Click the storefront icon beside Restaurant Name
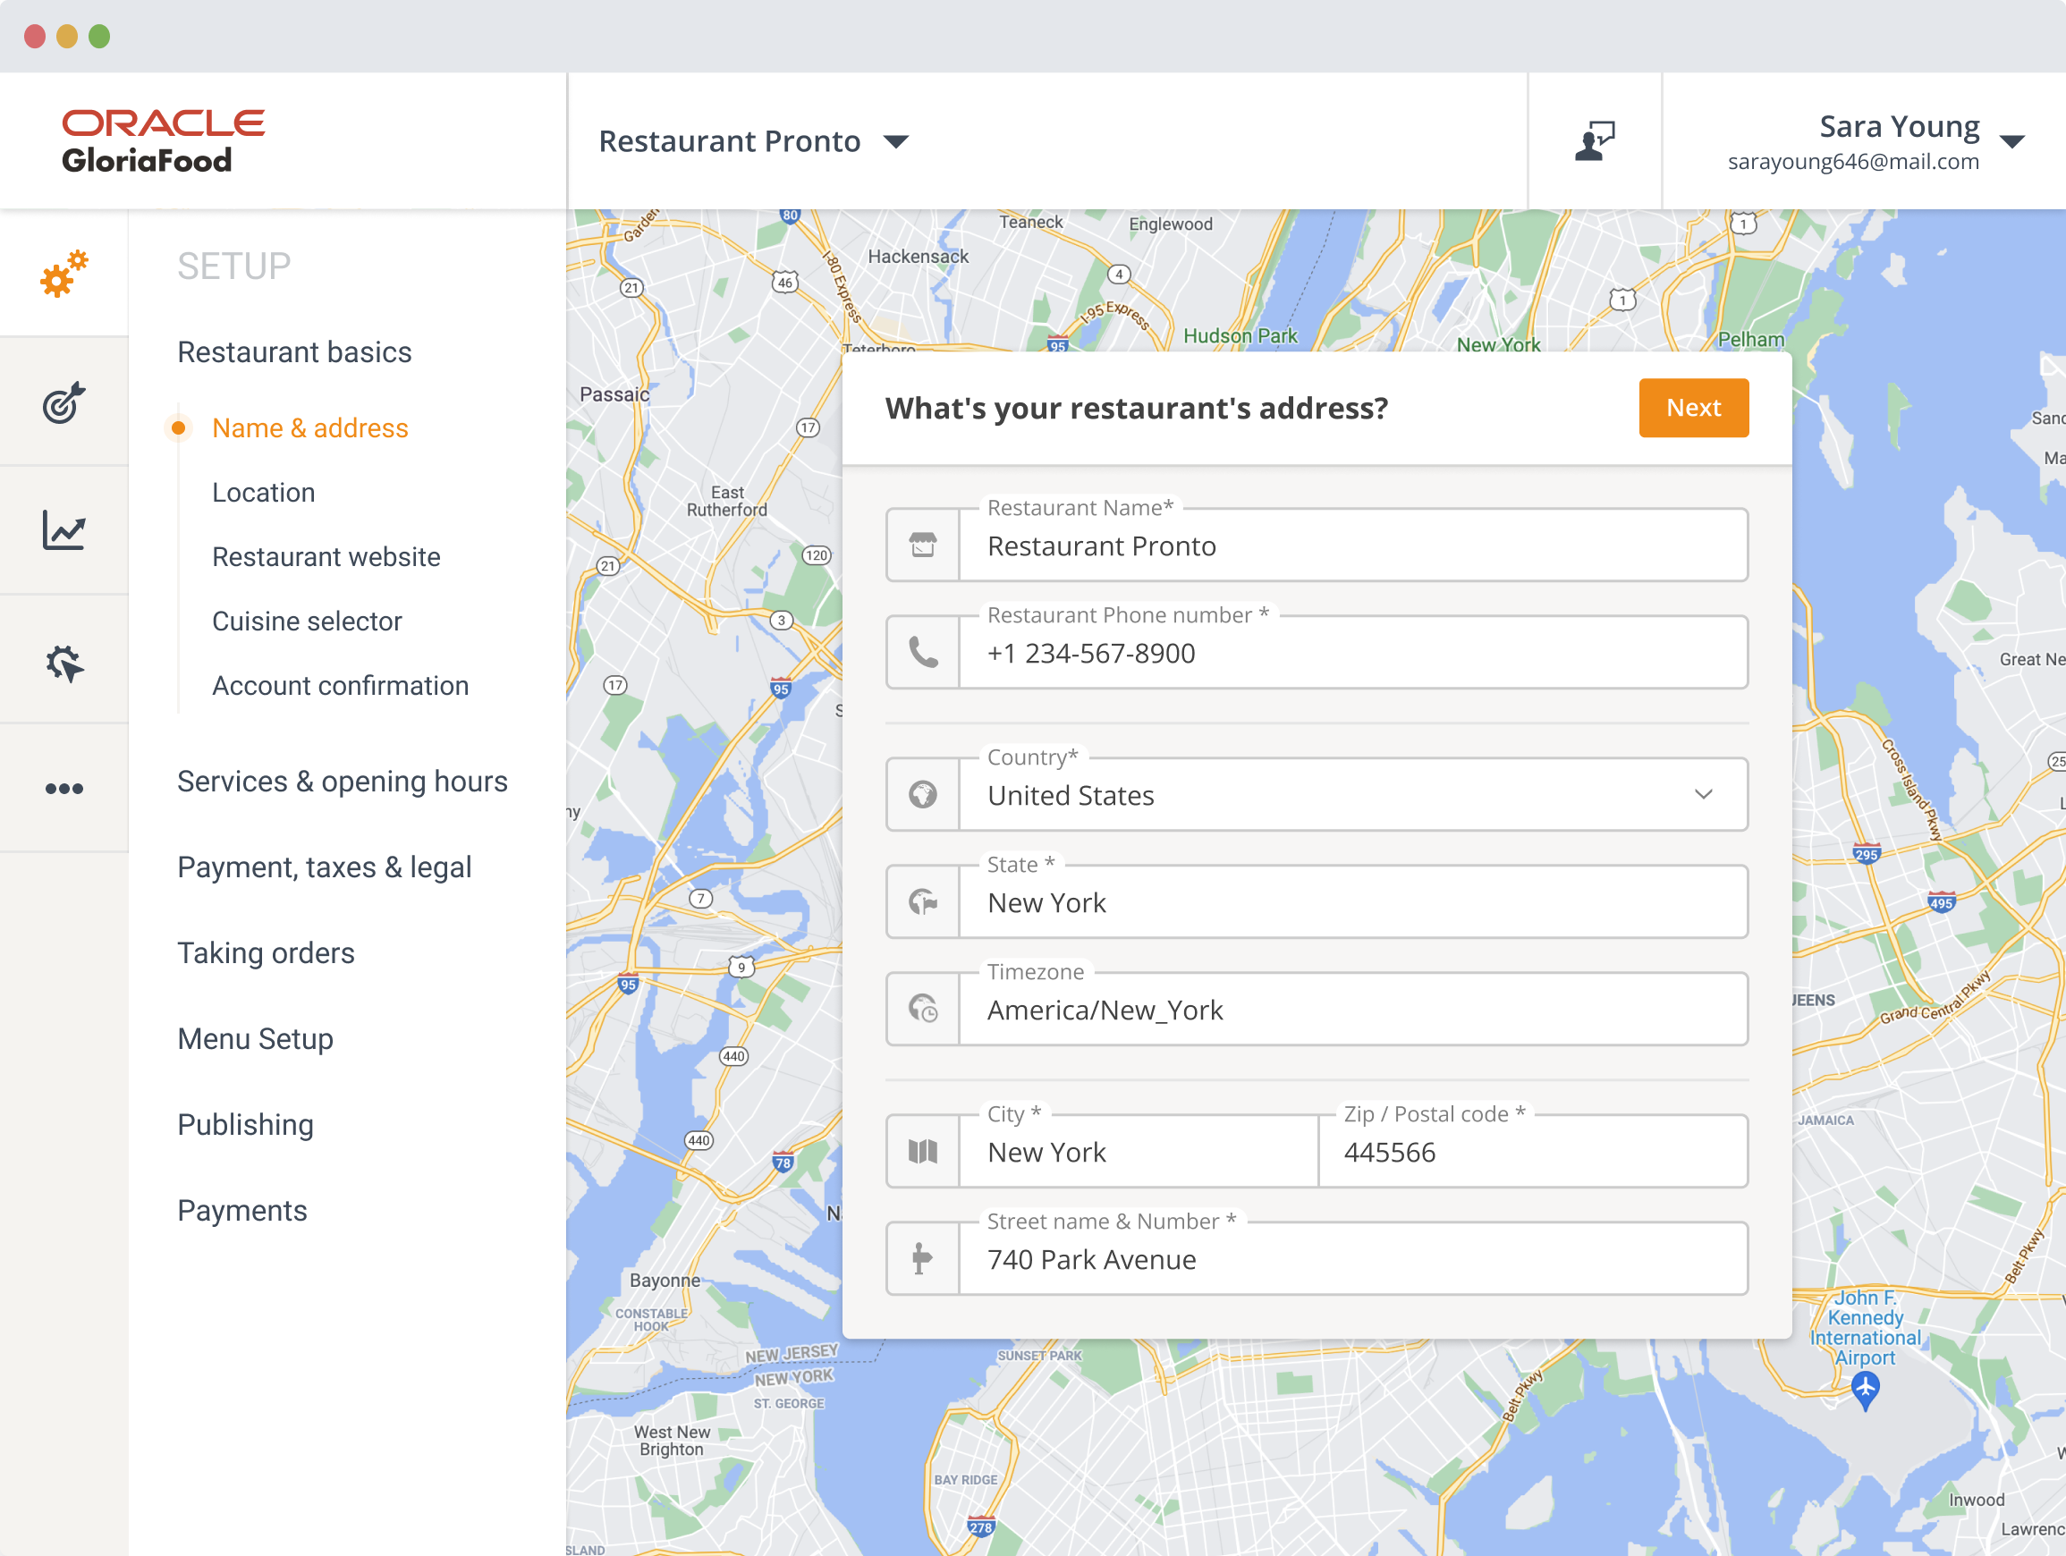This screenshot has height=1556, width=2066. 923,545
